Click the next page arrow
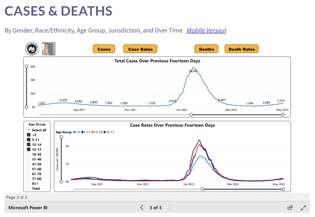Viewport: 315px width, 217px height. click(169, 208)
